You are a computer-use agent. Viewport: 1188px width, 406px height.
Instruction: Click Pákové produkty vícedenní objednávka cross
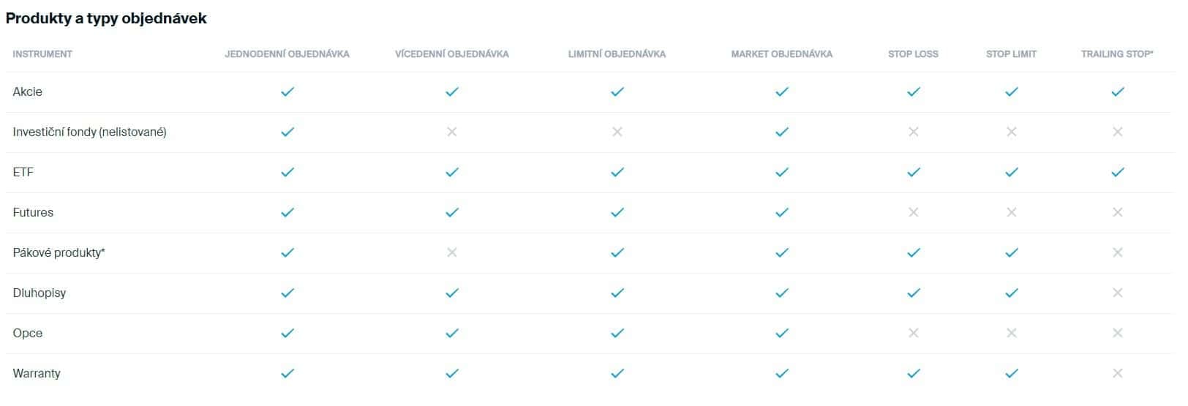(x=451, y=252)
